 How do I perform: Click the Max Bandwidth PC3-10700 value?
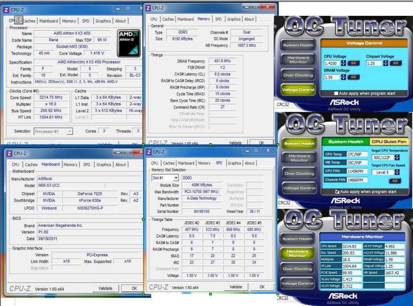(201, 191)
